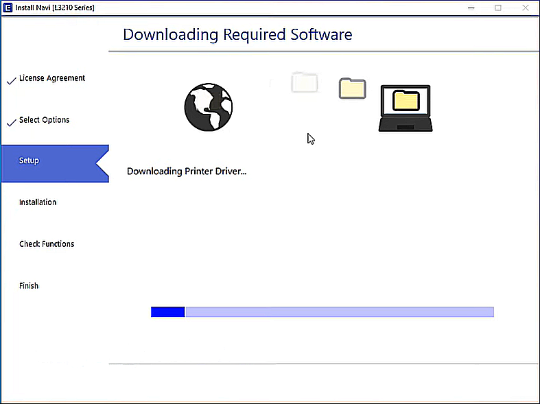Viewport: 540px width, 404px height.
Task: Click the Downloading Printer Driver status text
Action: click(186, 171)
